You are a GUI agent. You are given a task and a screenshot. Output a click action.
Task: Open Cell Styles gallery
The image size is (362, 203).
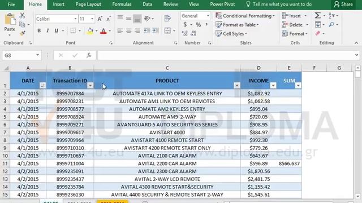click(x=231, y=34)
